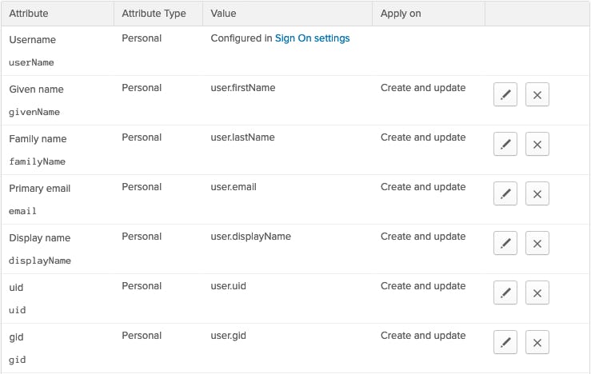
Task: Click the user.displayName value text
Action: (250, 237)
